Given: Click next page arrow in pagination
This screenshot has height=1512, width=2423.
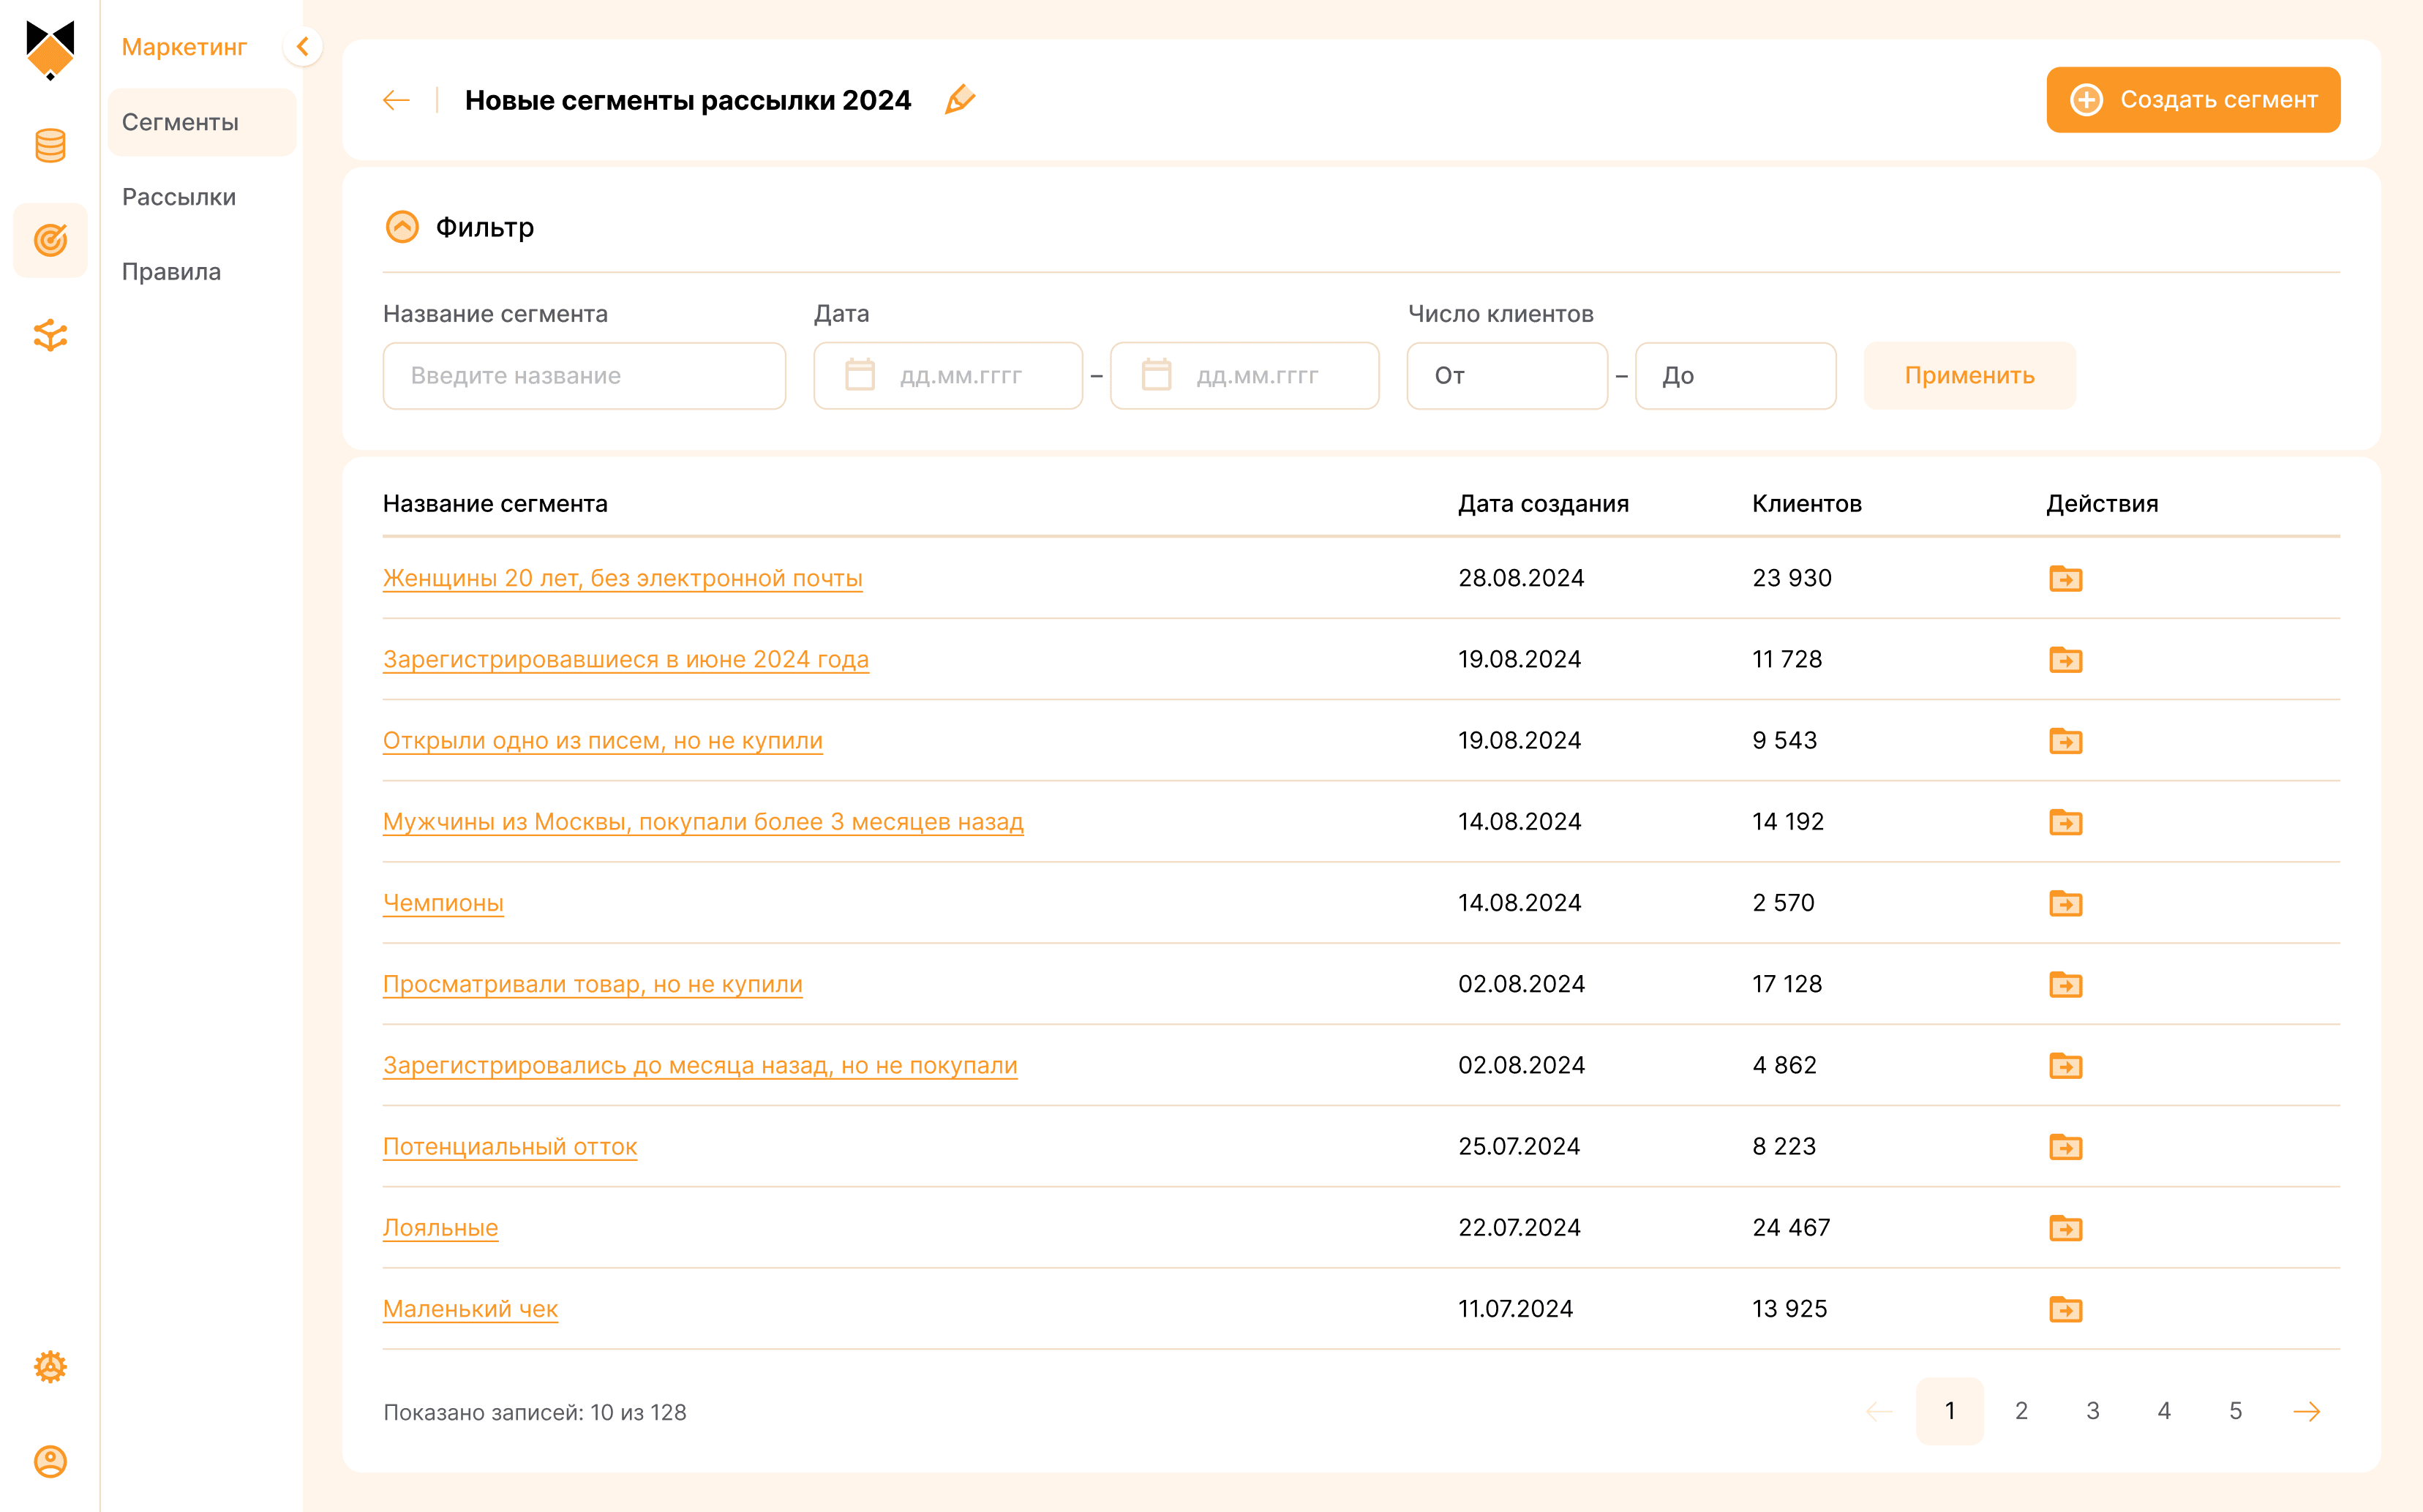Looking at the screenshot, I should tap(2306, 1411).
